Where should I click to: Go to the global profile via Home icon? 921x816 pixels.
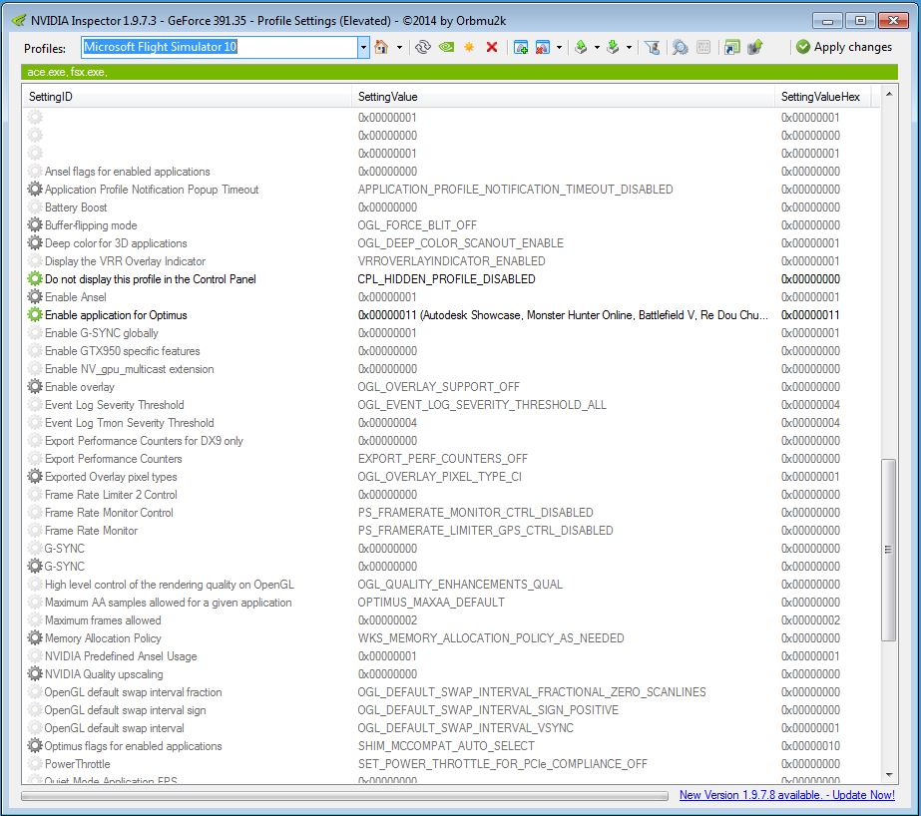click(381, 47)
